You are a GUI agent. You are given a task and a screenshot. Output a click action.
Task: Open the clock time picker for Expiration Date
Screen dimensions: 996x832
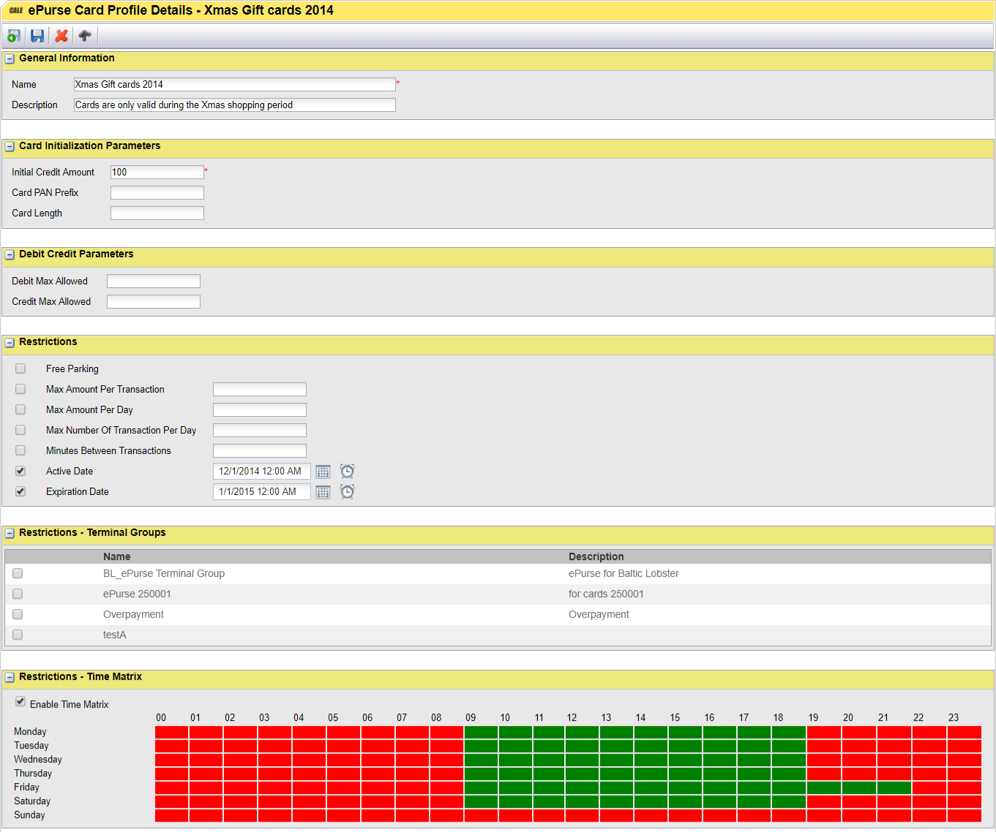click(347, 492)
